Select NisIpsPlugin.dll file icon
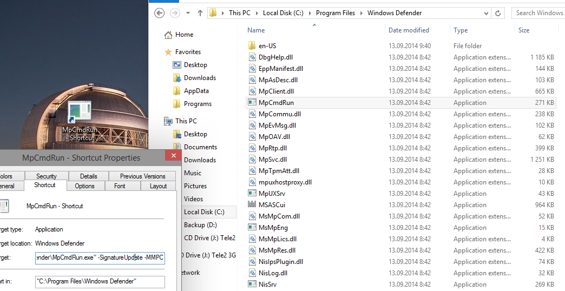The width and height of the screenshot is (565, 291). [x=252, y=261]
